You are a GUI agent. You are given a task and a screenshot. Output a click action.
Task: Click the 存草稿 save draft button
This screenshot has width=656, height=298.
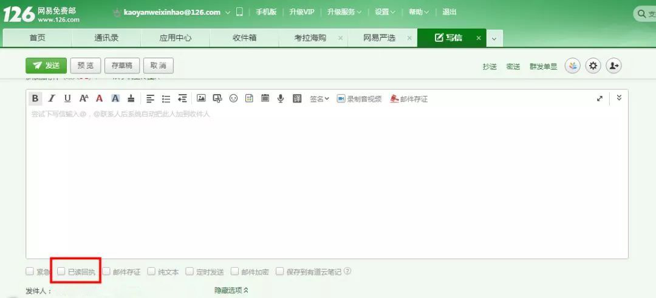[122, 66]
